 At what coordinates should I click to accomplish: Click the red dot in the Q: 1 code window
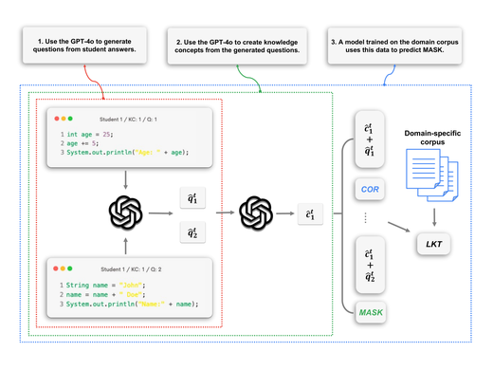[x=57, y=119]
